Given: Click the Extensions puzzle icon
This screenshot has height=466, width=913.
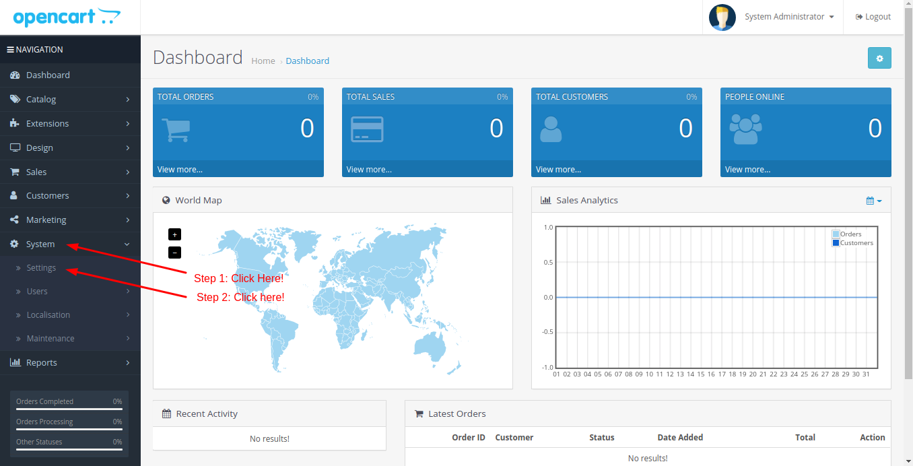Looking at the screenshot, I should [15, 123].
